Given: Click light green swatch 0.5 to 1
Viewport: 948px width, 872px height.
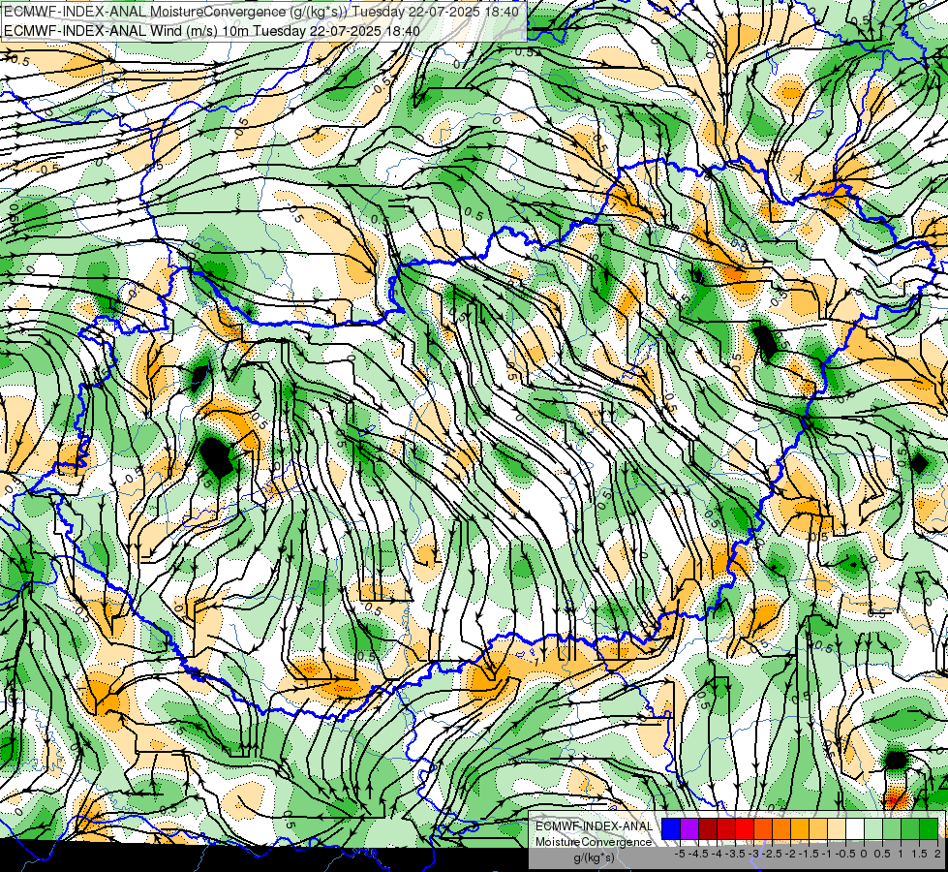Looking at the screenshot, I should point(892,829).
